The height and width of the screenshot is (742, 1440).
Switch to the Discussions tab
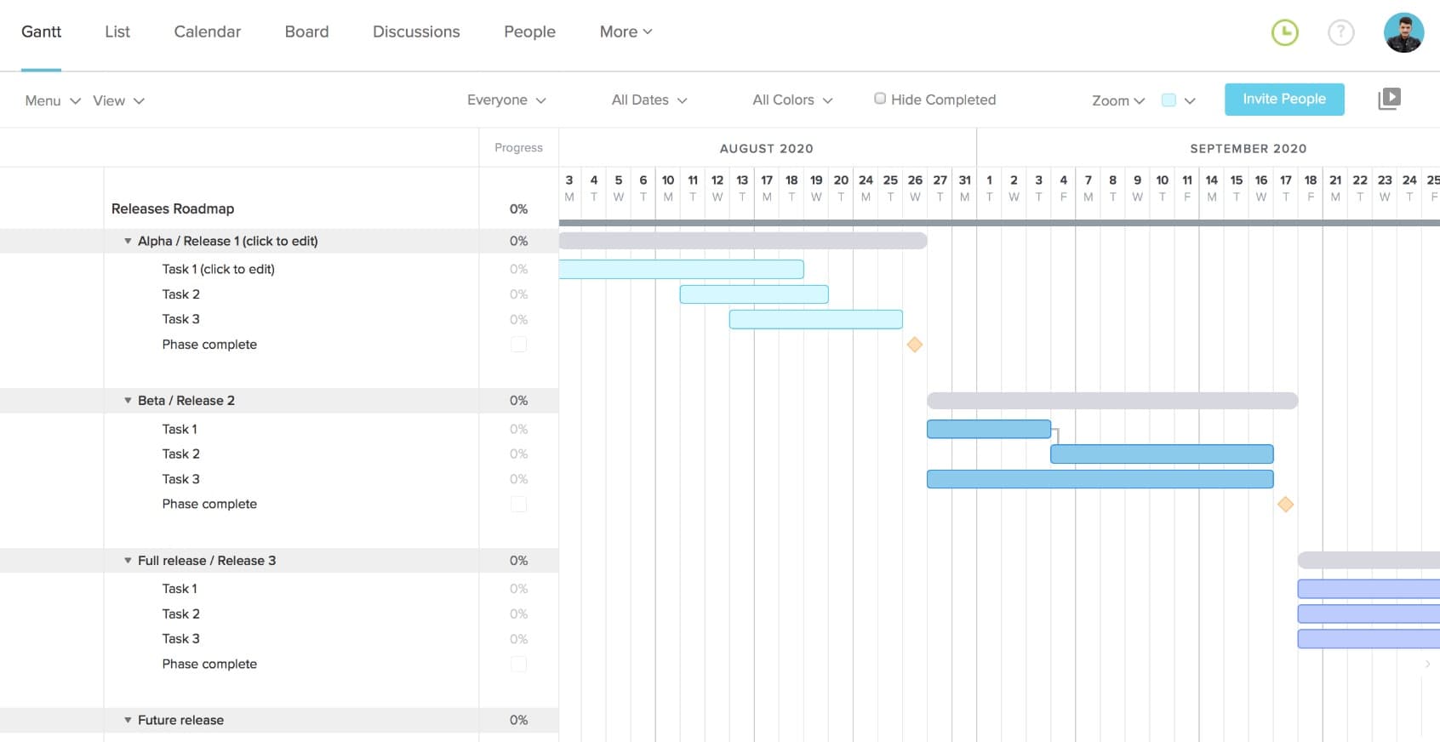416,31
